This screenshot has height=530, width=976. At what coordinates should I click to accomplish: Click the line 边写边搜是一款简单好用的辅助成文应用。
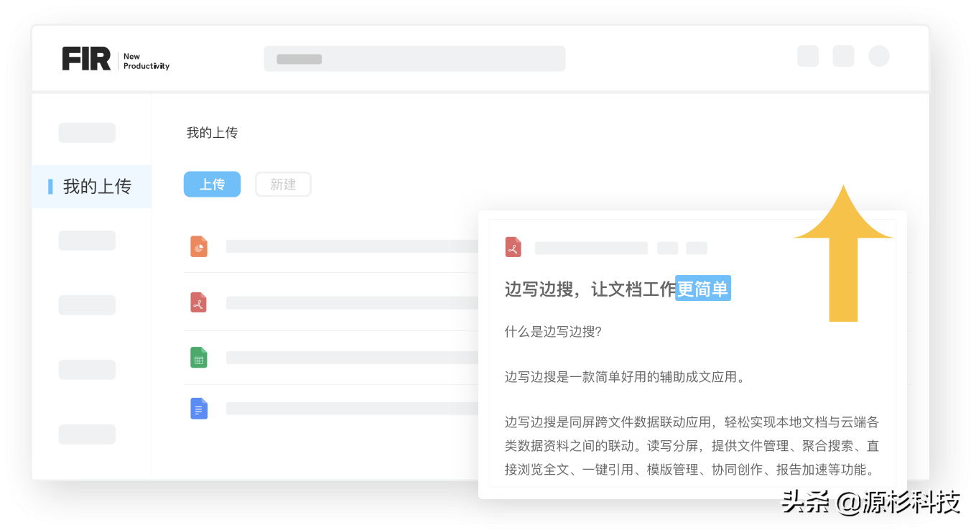pyautogui.click(x=625, y=377)
